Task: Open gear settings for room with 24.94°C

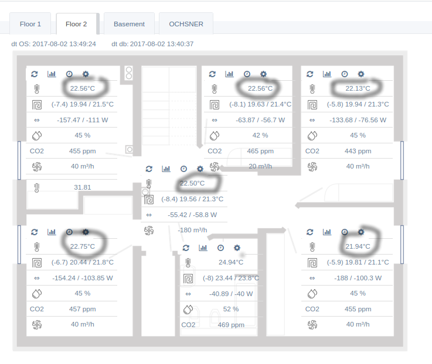Action: 237,248
